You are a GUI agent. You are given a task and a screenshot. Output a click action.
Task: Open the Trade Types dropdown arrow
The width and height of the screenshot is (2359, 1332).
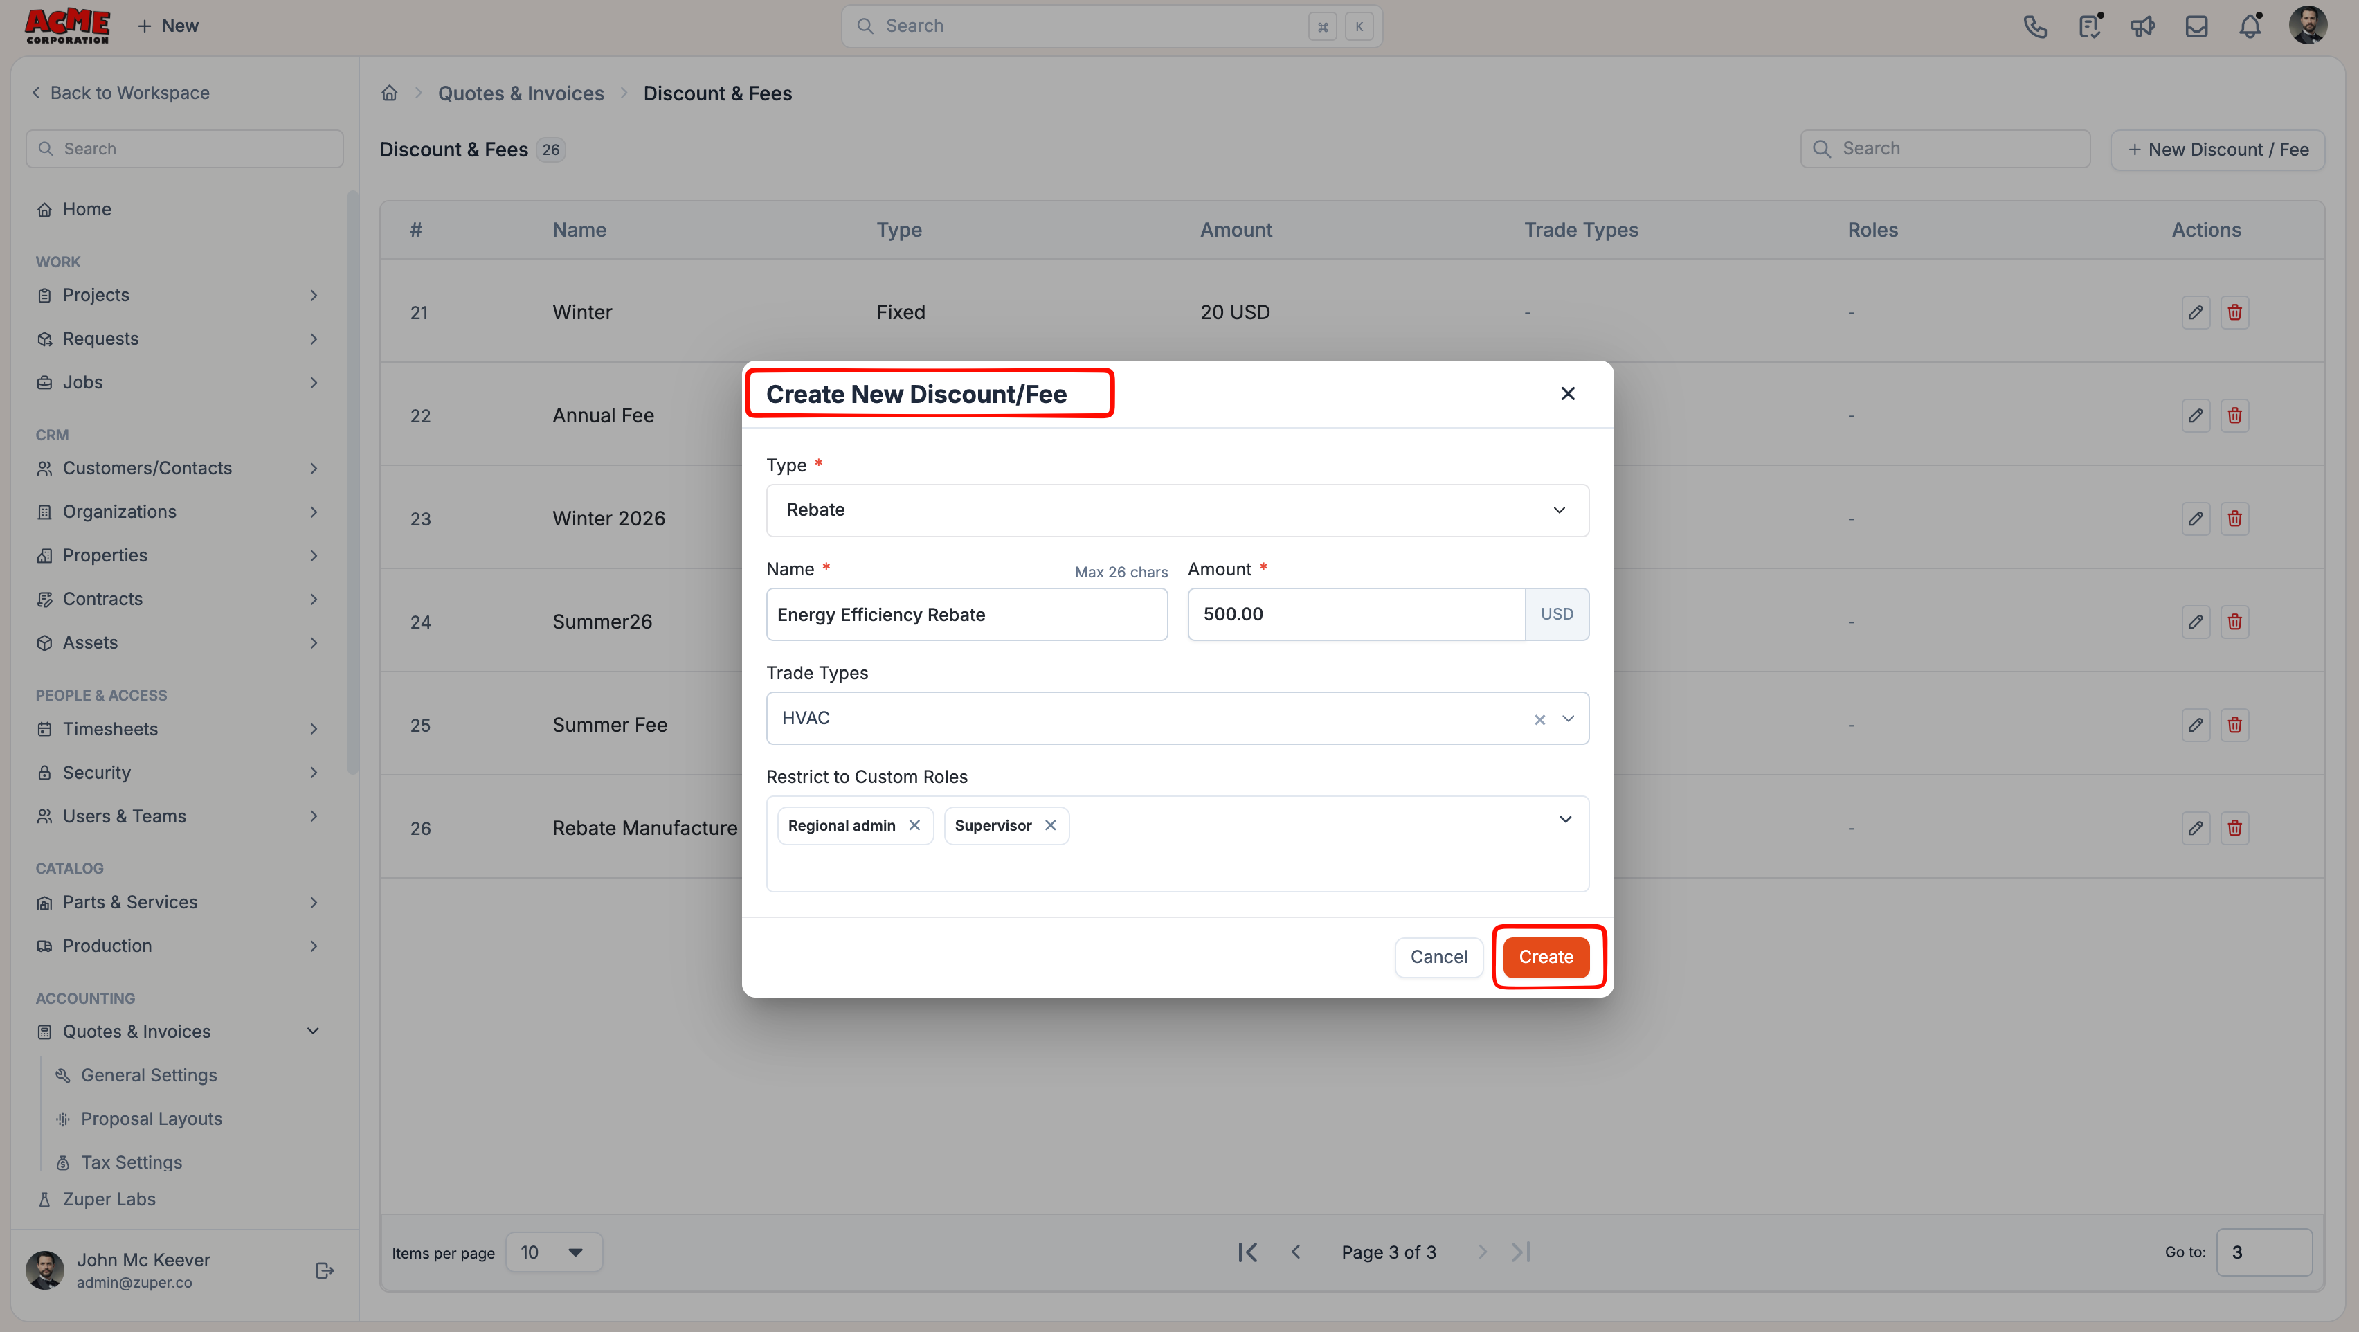pyautogui.click(x=1568, y=719)
